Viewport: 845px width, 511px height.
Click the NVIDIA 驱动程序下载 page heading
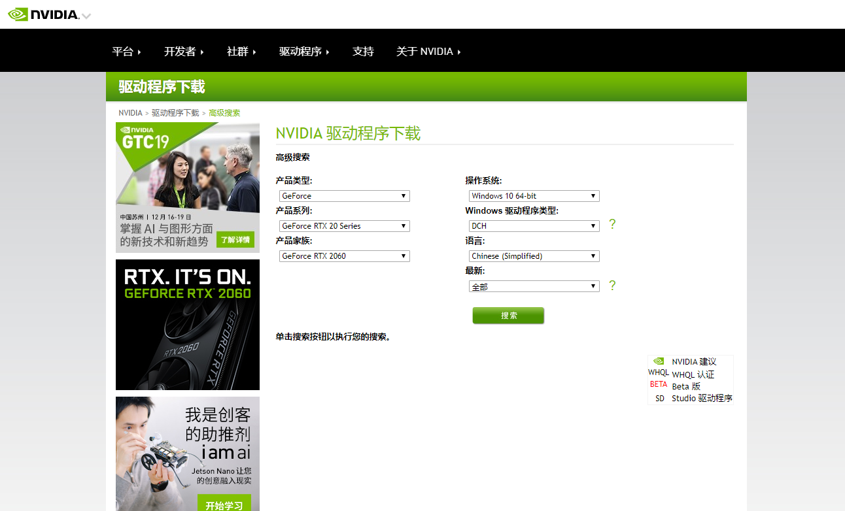348,133
